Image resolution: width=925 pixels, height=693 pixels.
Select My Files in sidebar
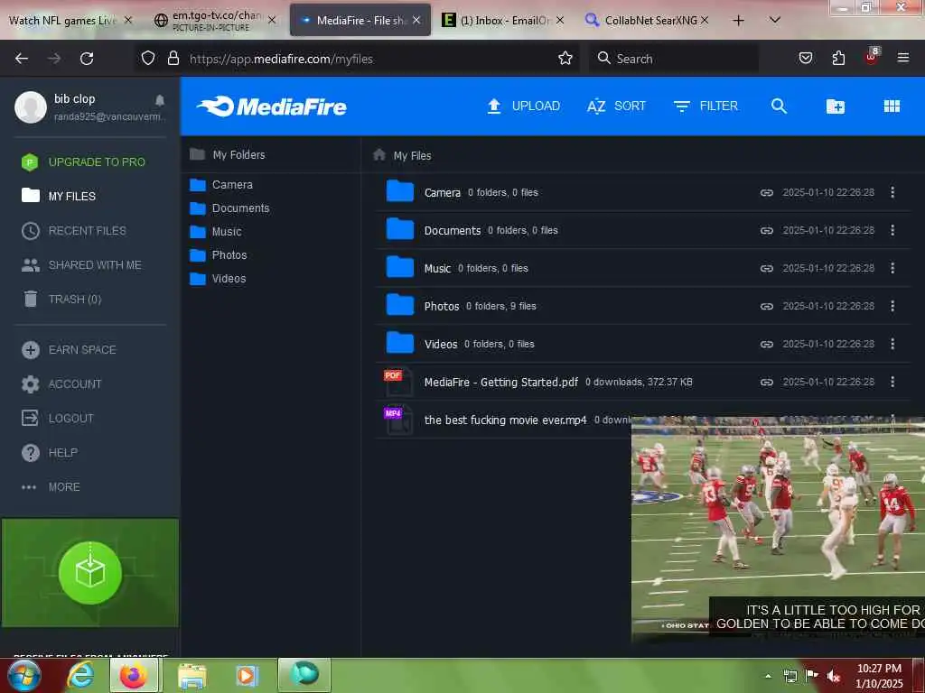pyautogui.click(x=59, y=196)
